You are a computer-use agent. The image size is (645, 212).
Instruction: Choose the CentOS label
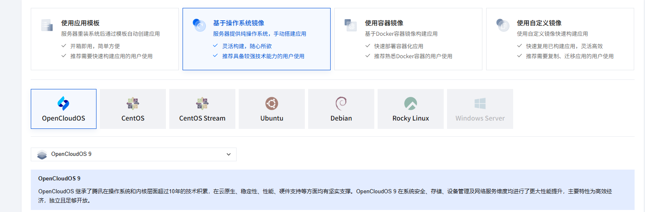(x=133, y=118)
